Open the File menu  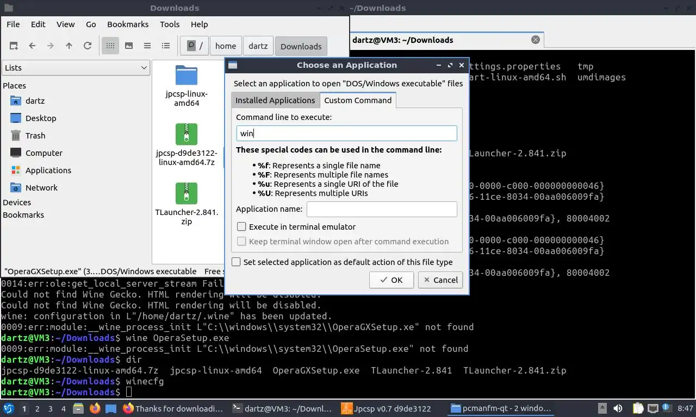13,24
